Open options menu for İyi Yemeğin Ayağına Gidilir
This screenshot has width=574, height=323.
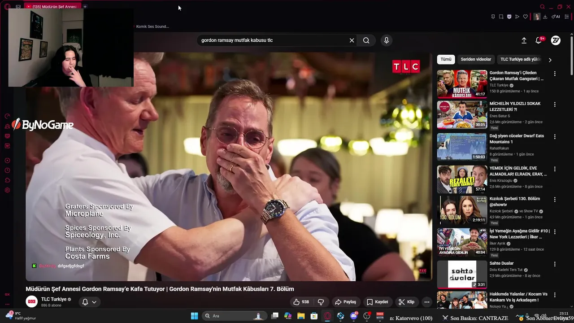point(555,232)
